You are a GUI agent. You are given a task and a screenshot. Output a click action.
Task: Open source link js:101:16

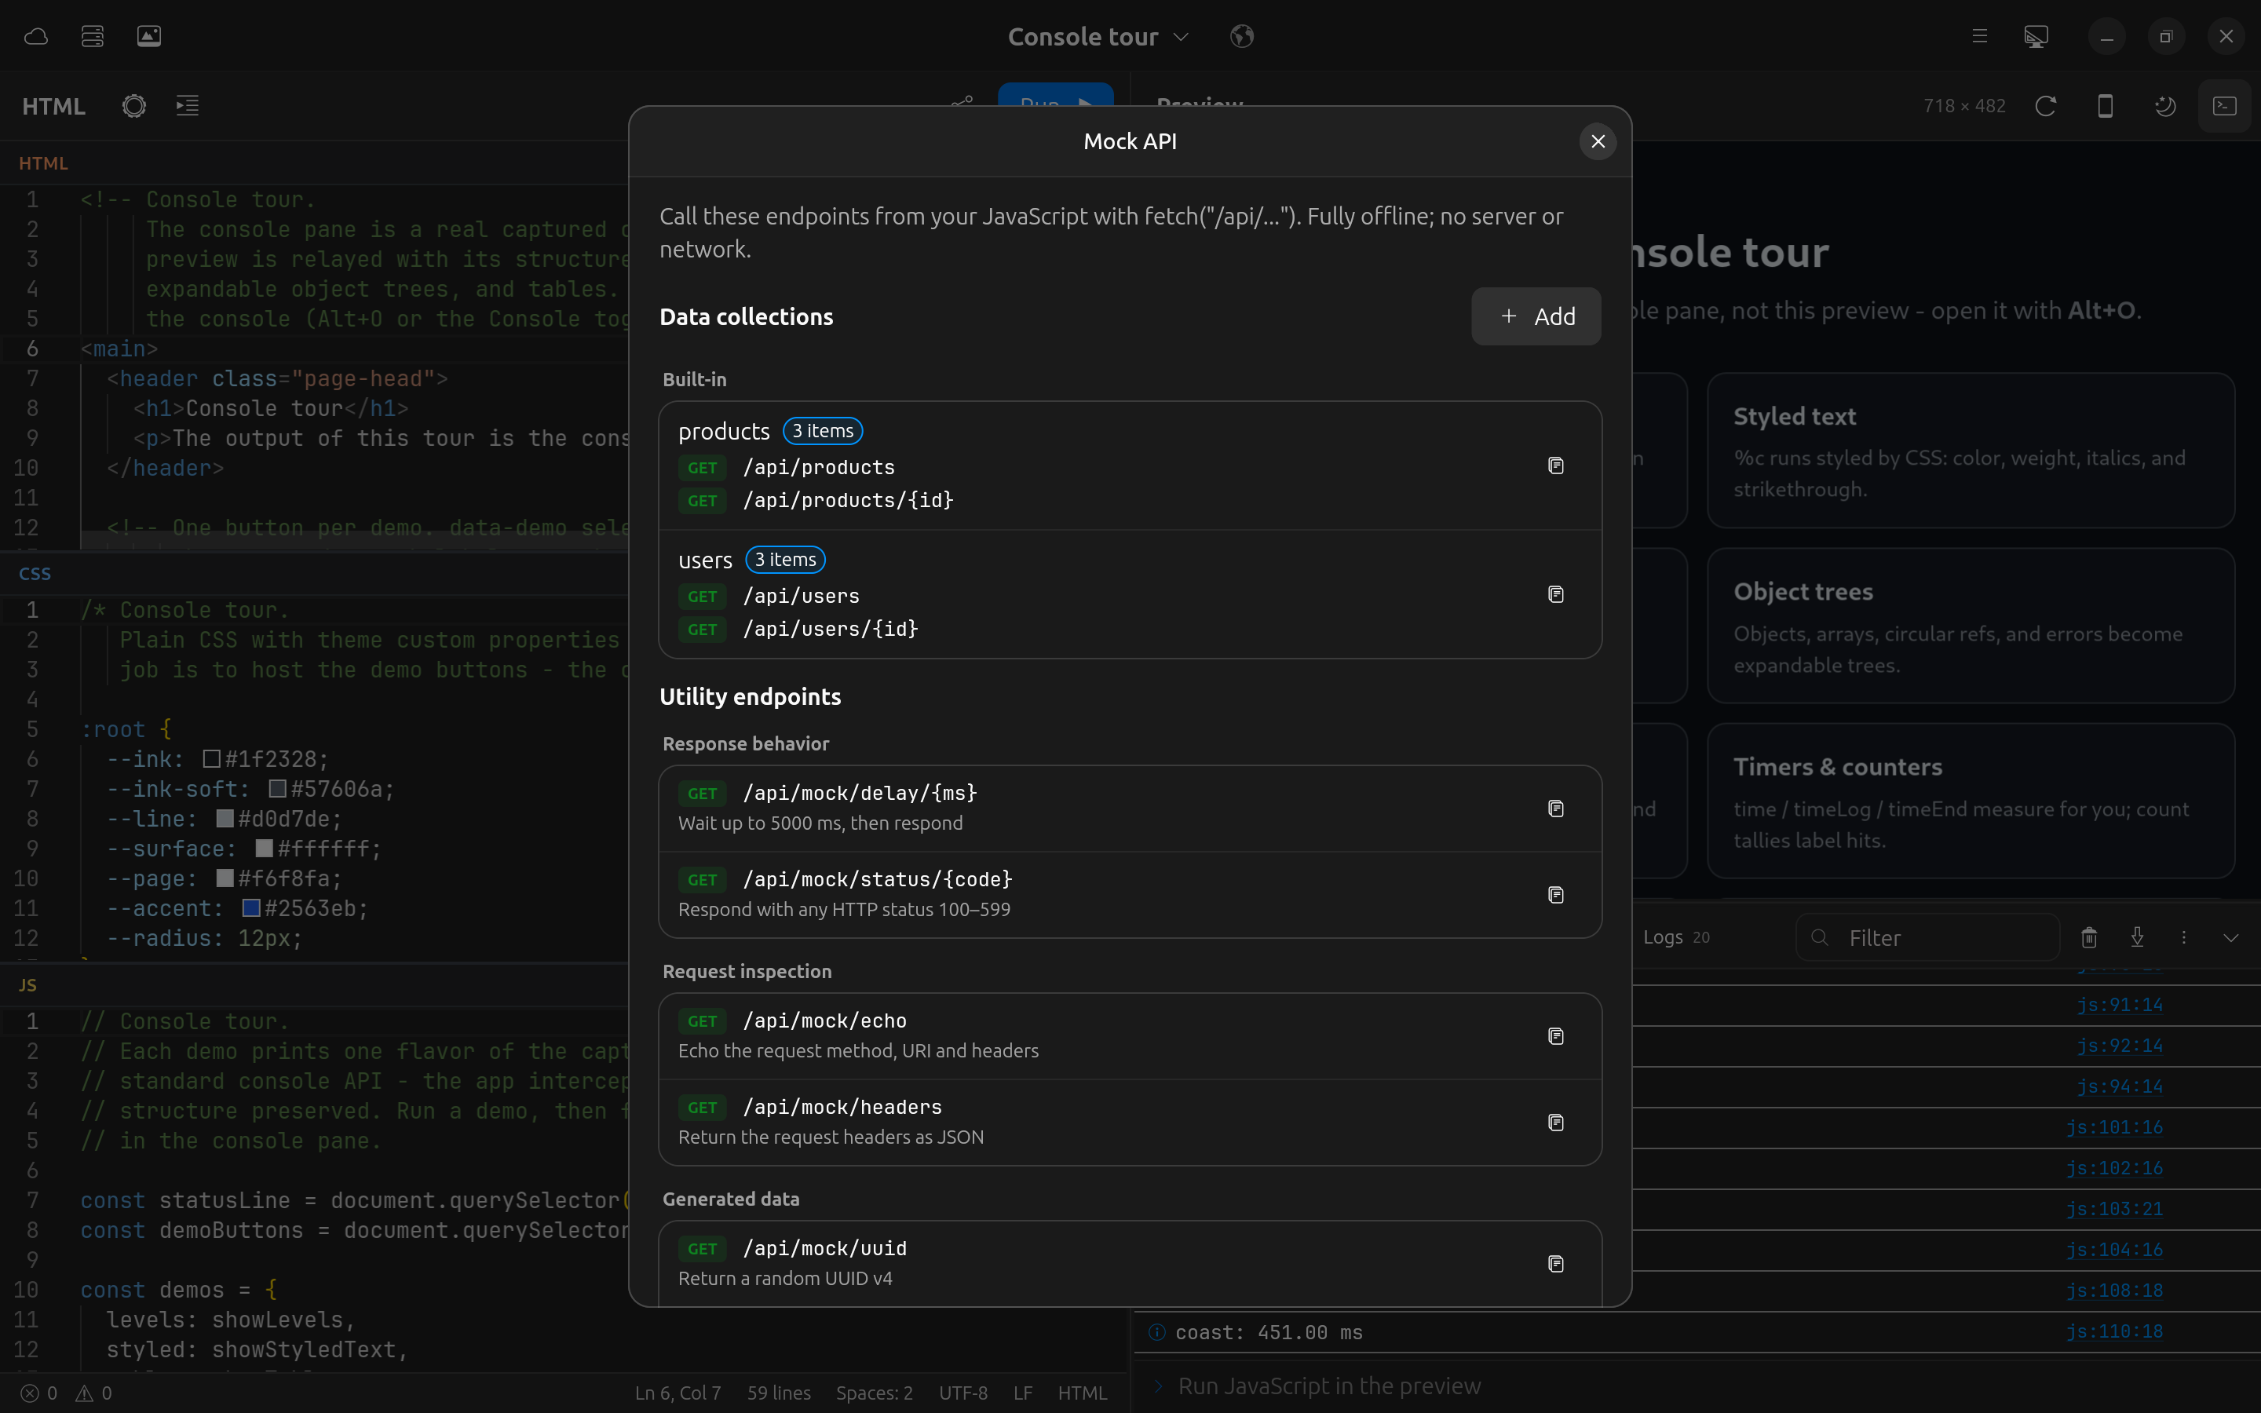click(2114, 1127)
